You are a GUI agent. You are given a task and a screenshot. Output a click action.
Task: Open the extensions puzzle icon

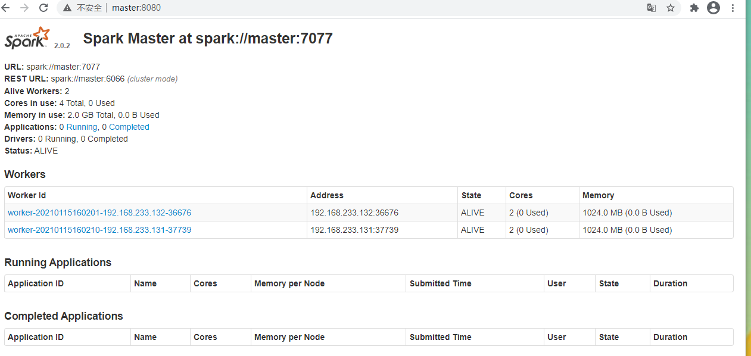694,8
